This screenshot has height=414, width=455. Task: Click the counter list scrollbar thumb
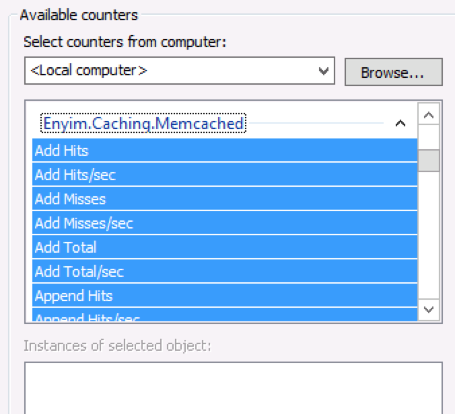point(429,161)
